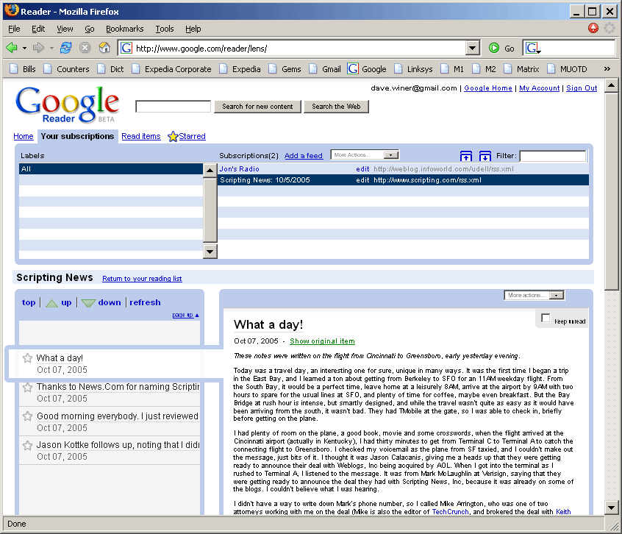Image resolution: width=622 pixels, height=534 pixels.
Task: Star the "What a day!" item
Action: [28, 358]
